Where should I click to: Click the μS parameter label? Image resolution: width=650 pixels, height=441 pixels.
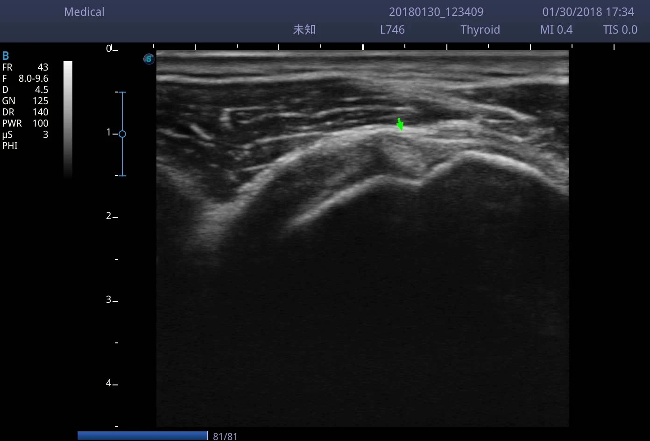point(7,135)
